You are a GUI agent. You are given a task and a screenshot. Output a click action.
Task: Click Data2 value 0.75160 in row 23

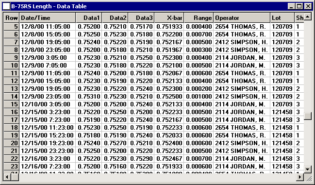click(115, 167)
